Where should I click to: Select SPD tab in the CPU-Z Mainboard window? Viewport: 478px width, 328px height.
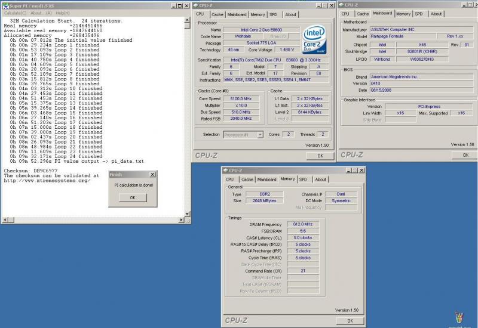(x=419, y=14)
